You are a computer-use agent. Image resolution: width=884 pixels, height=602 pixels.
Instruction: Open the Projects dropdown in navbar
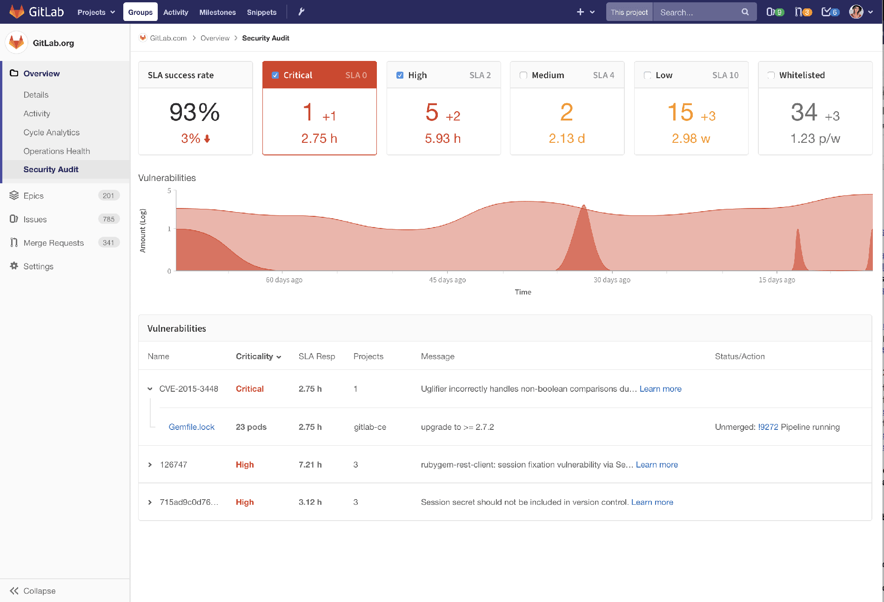point(96,12)
